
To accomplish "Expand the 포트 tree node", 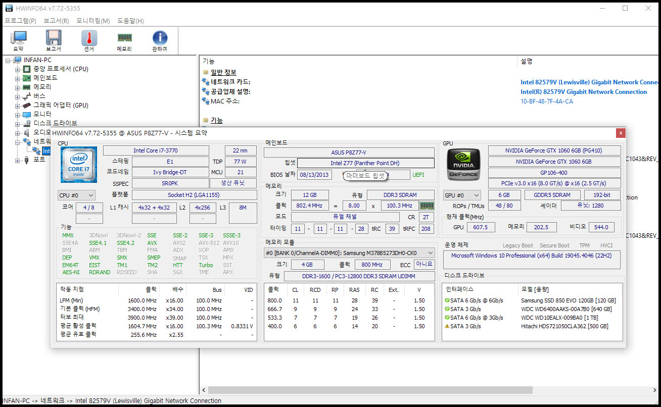I will [x=18, y=160].
